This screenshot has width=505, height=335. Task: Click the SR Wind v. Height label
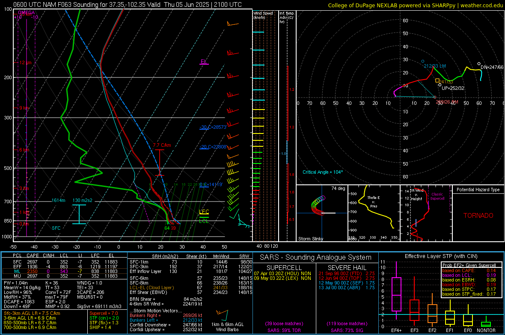(416, 195)
